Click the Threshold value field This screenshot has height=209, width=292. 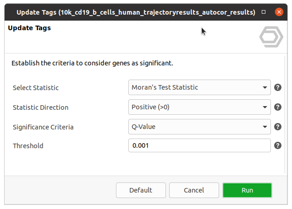click(199, 146)
